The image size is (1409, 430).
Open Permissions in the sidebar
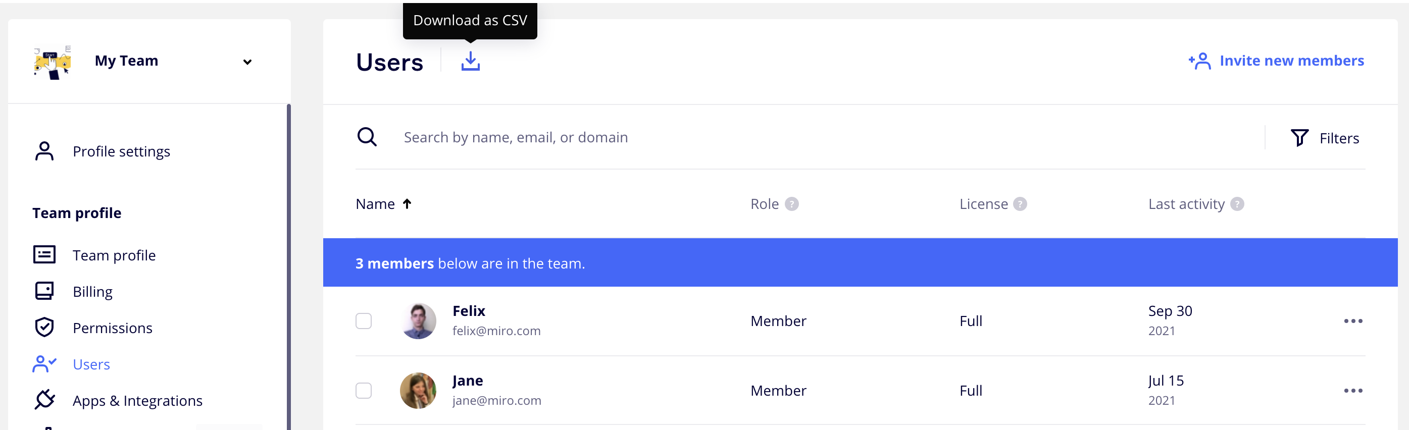(x=112, y=328)
